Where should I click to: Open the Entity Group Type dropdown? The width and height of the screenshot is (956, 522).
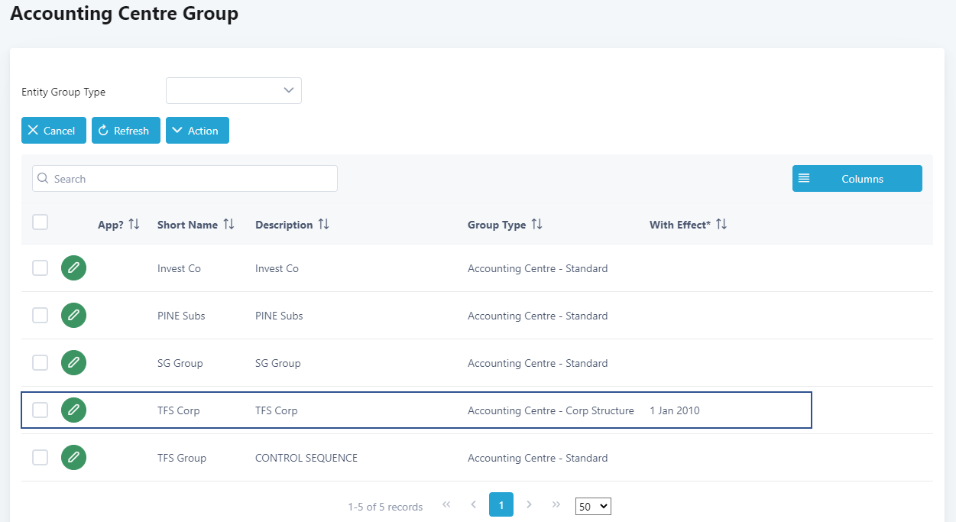click(233, 90)
